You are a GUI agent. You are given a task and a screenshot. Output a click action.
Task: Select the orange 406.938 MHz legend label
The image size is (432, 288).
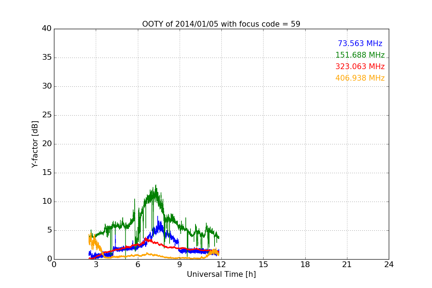(360, 78)
